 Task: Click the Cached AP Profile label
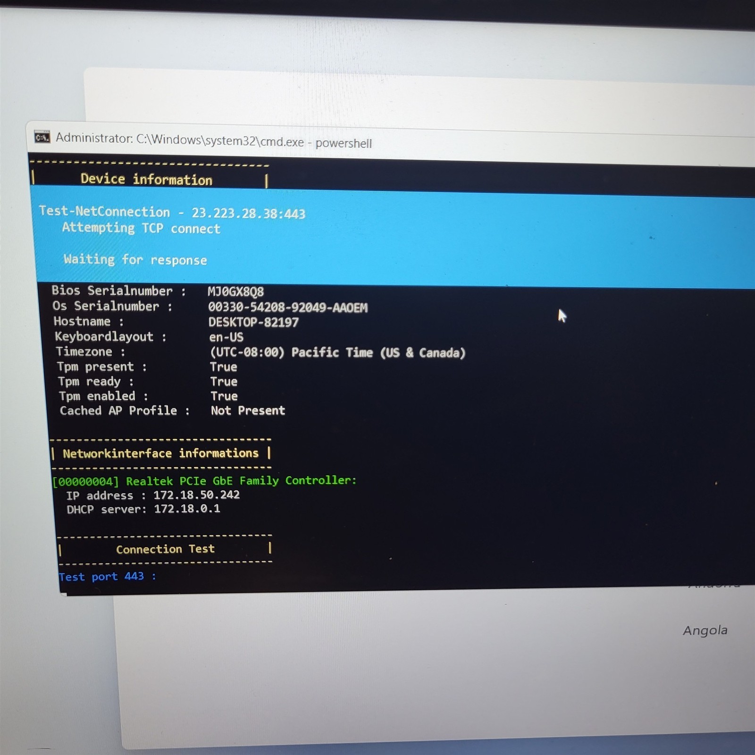(125, 411)
